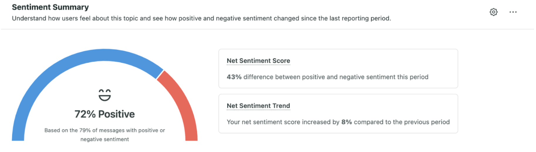536x152 pixels.
Task: Click the white gap between gauge segments
Action: point(160,75)
